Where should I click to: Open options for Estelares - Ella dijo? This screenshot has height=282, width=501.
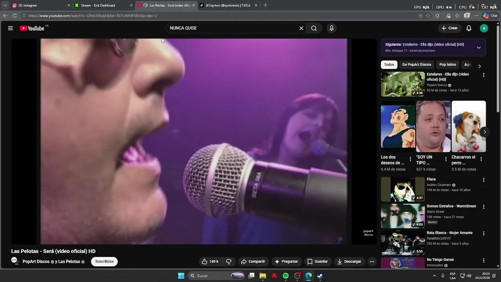point(483,75)
